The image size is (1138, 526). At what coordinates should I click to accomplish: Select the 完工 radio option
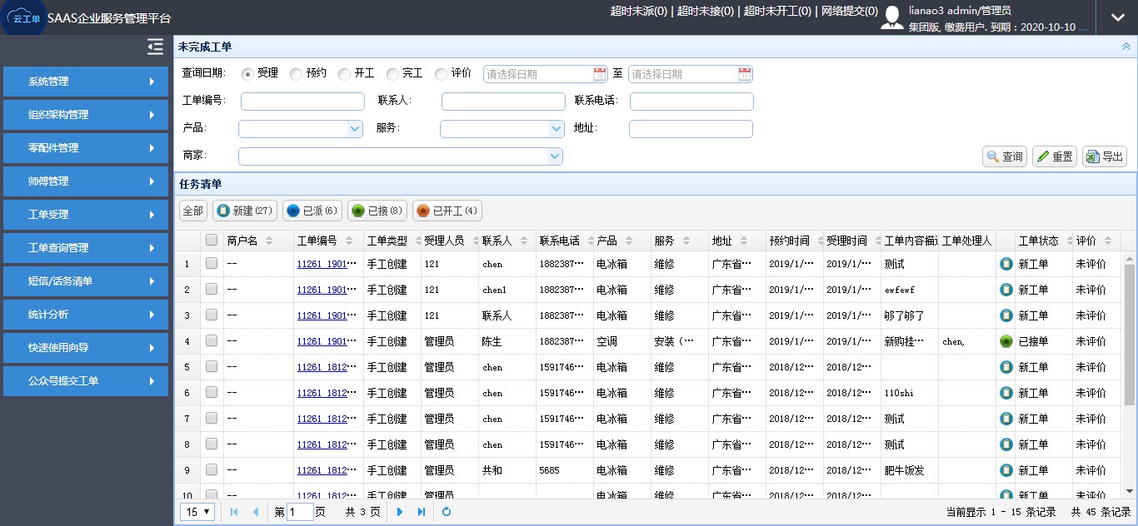tap(392, 74)
